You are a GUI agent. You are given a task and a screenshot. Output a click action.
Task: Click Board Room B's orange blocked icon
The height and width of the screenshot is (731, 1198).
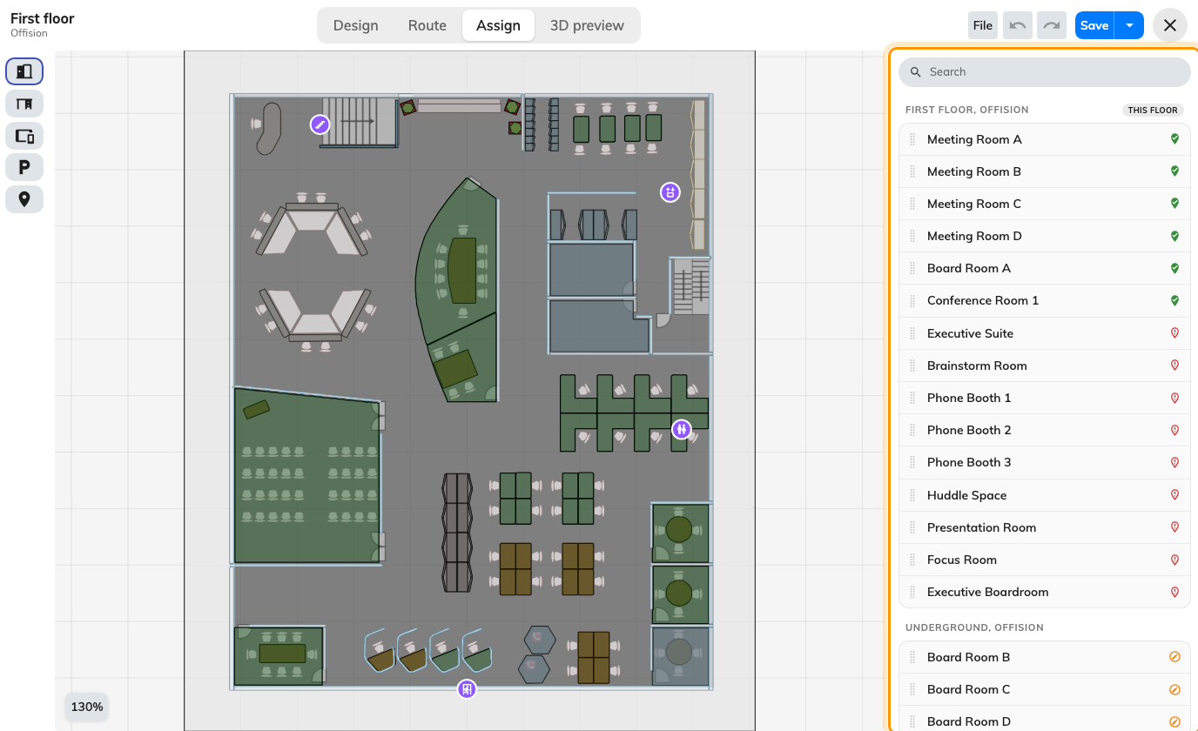[1174, 657]
